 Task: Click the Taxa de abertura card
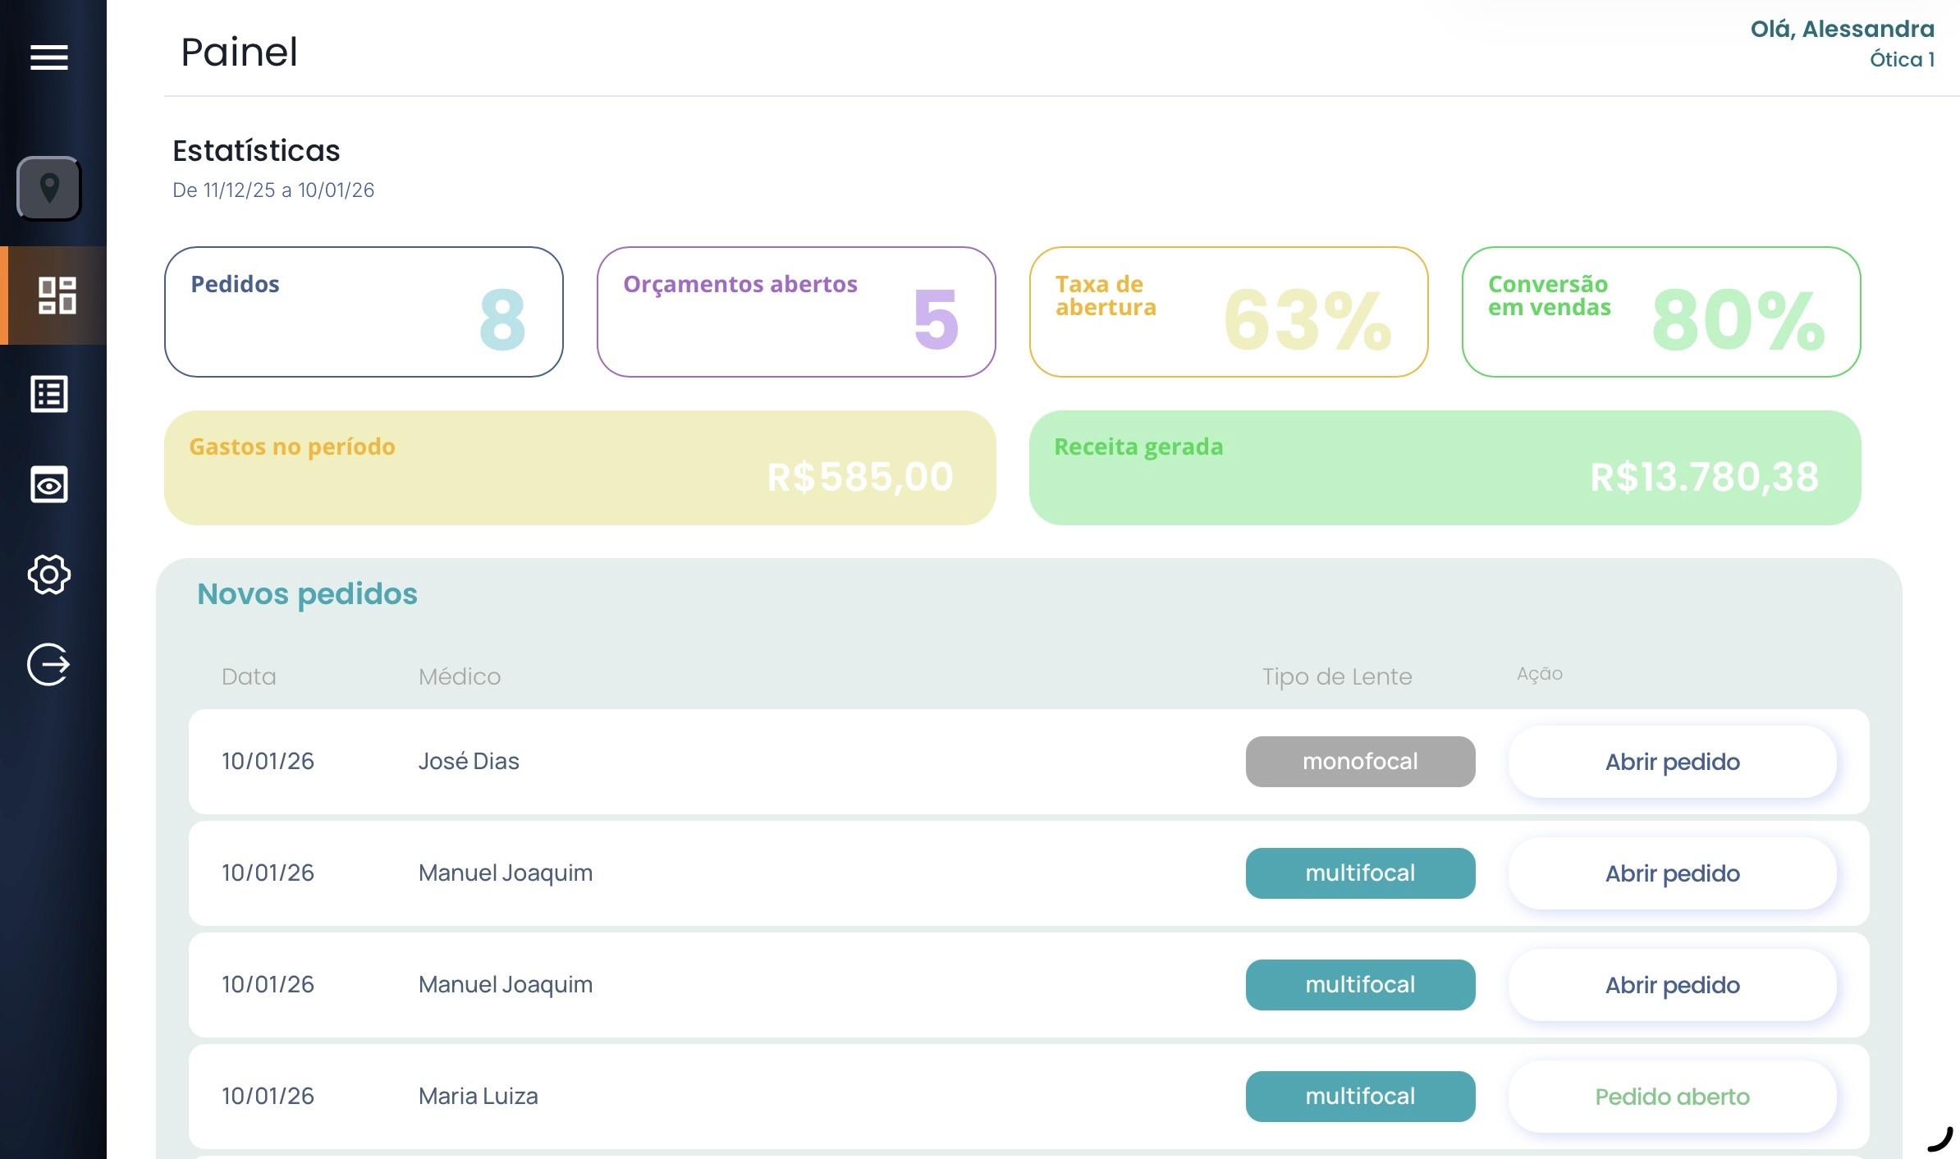1229,312
